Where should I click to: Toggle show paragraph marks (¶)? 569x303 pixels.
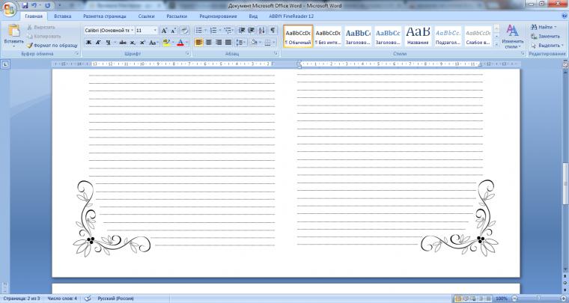pyautogui.click(x=273, y=31)
